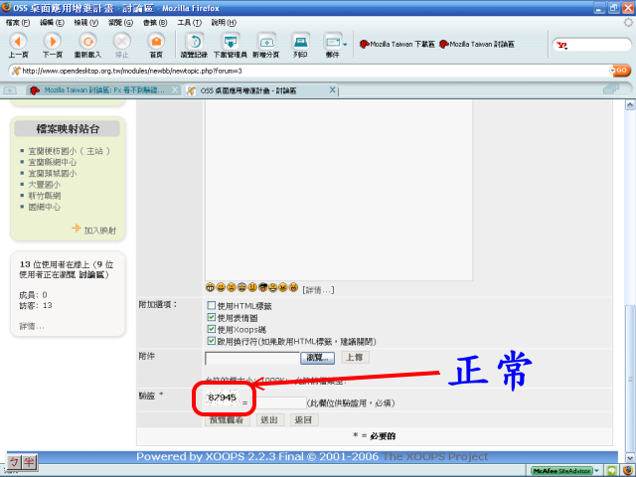Open The XOOPS Project footer link
Image resolution: width=636 pixels, height=477 pixels.
tap(435, 457)
